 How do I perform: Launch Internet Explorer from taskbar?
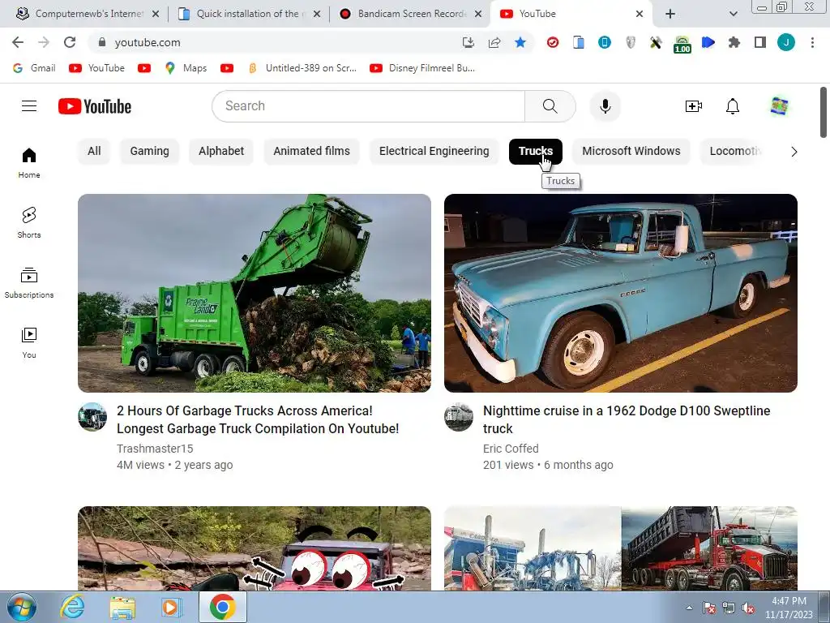click(72, 608)
